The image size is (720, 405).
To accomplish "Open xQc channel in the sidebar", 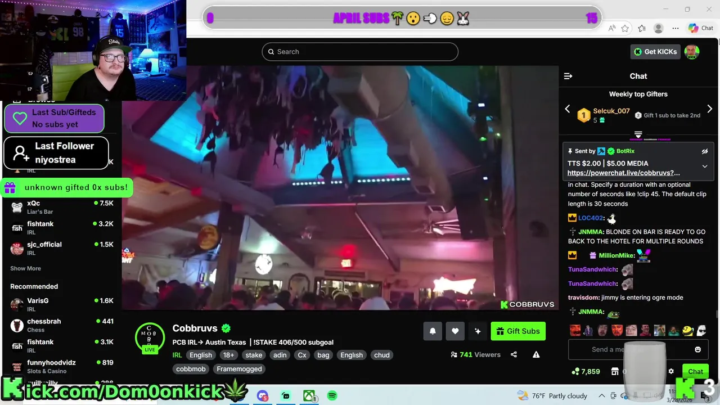I will (62, 207).
